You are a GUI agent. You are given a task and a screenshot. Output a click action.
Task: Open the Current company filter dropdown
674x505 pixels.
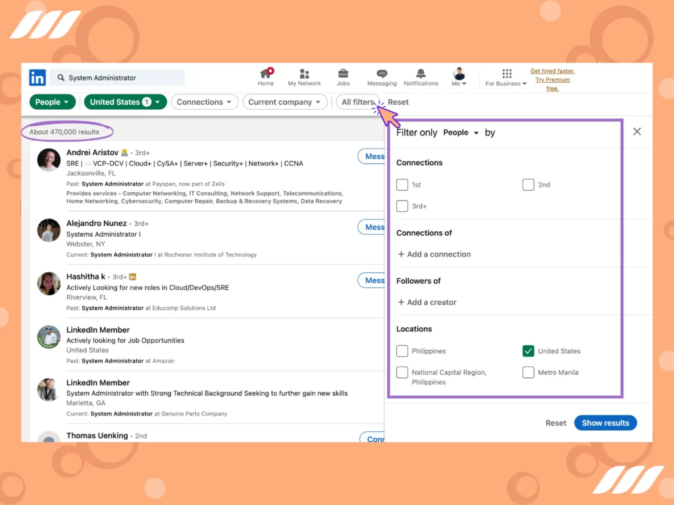285,102
